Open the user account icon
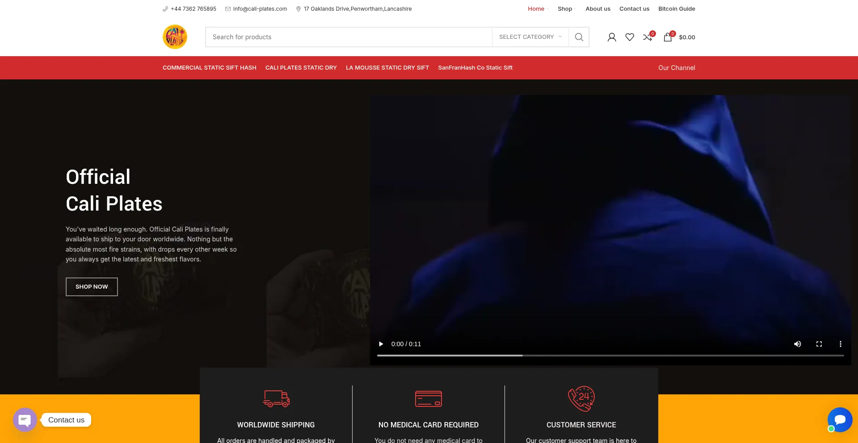Image resolution: width=858 pixels, height=443 pixels. [612, 37]
